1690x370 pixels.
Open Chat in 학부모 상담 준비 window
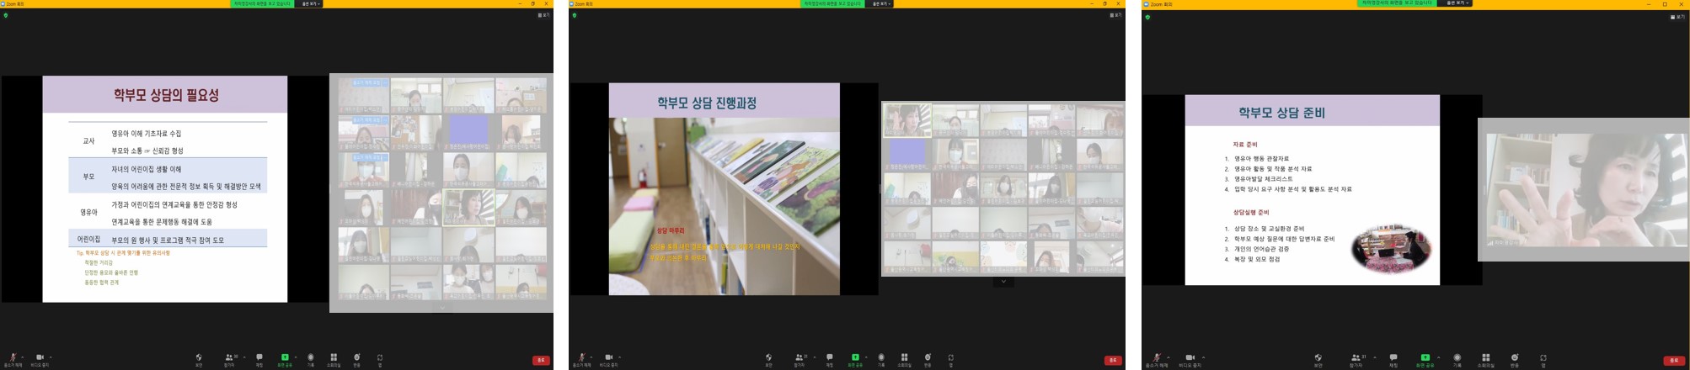pyautogui.click(x=1393, y=358)
